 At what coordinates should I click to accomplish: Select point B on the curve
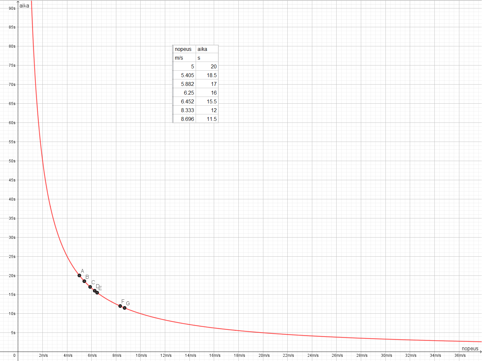pos(85,281)
